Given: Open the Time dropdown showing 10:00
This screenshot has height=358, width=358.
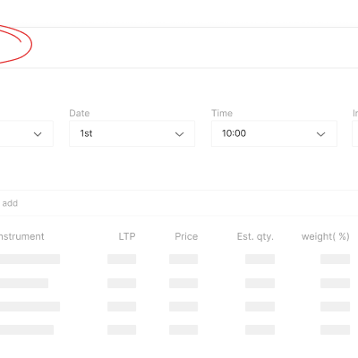Looking at the screenshot, I should click(274, 133).
